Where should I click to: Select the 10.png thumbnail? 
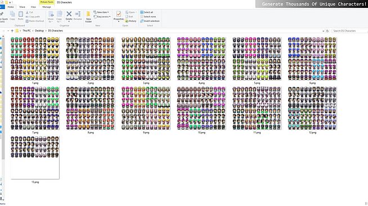[x=201, y=108]
